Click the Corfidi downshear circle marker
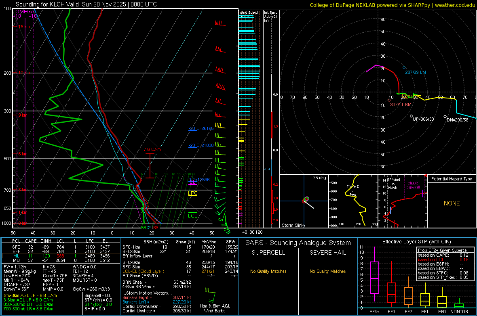Image resolution: width=477 pixels, height=316 pixels. [x=445, y=116]
